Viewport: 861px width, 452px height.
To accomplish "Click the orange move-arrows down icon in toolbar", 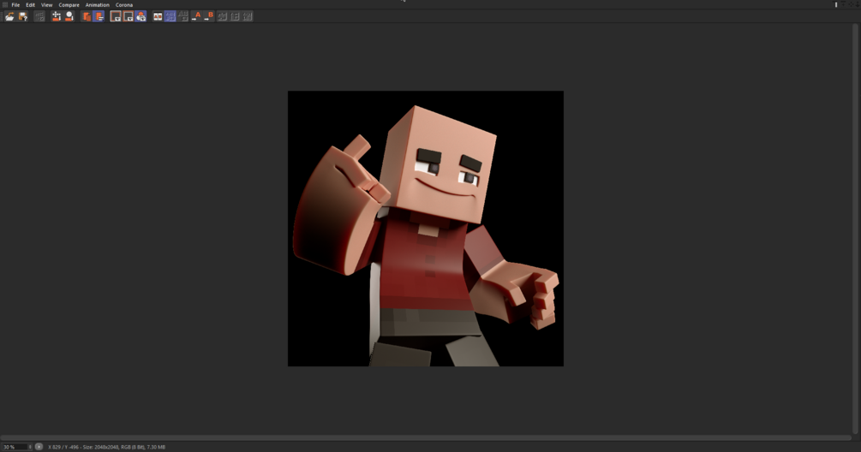I will (56, 16).
